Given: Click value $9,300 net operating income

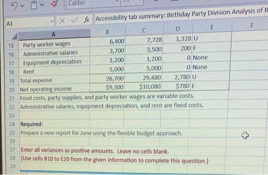Looking at the screenshot, I should 114,87.
